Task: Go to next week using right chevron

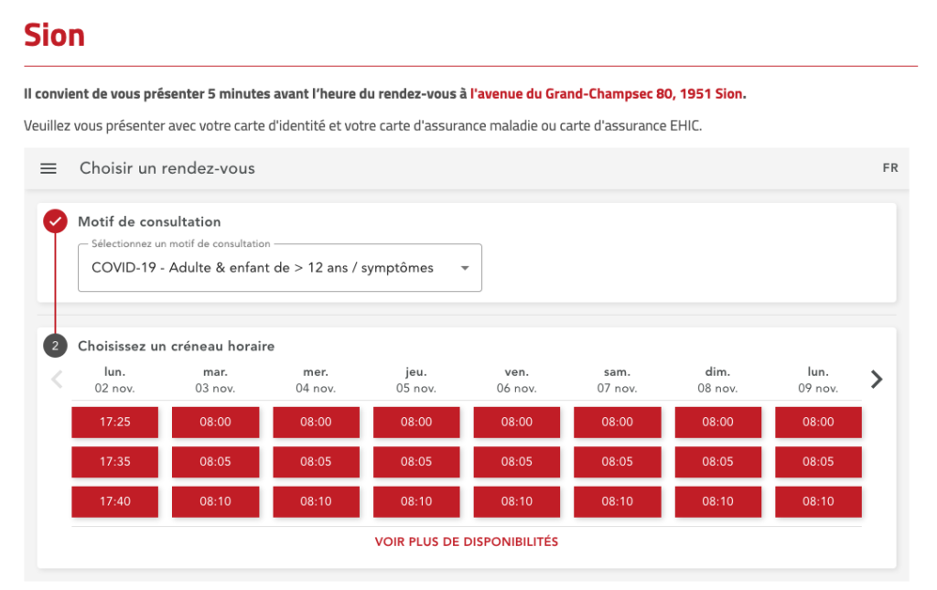Action: tap(876, 380)
